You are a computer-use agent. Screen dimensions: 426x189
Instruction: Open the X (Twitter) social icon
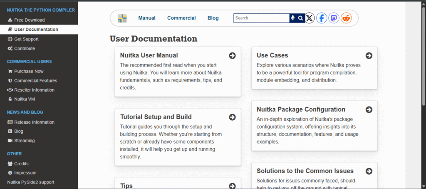point(309,18)
